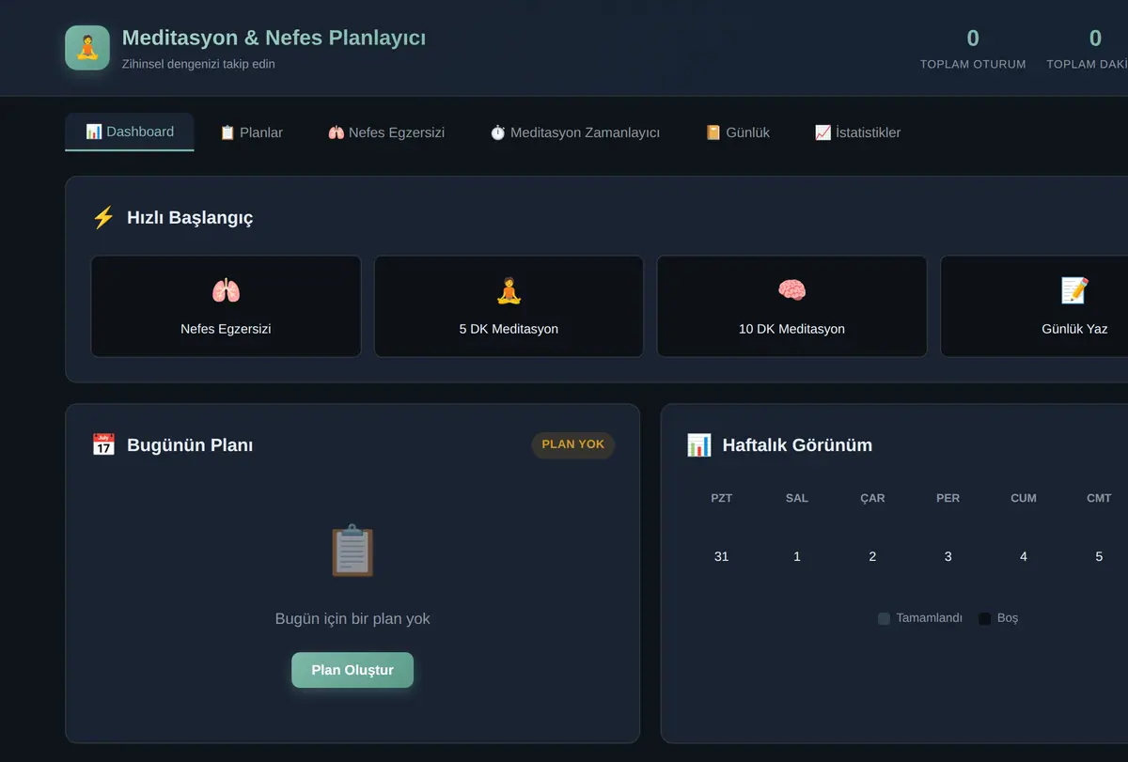Click the meditating person icon above 5 DK Meditasyon
Viewport: 1128px width, 762px height.
tap(509, 290)
